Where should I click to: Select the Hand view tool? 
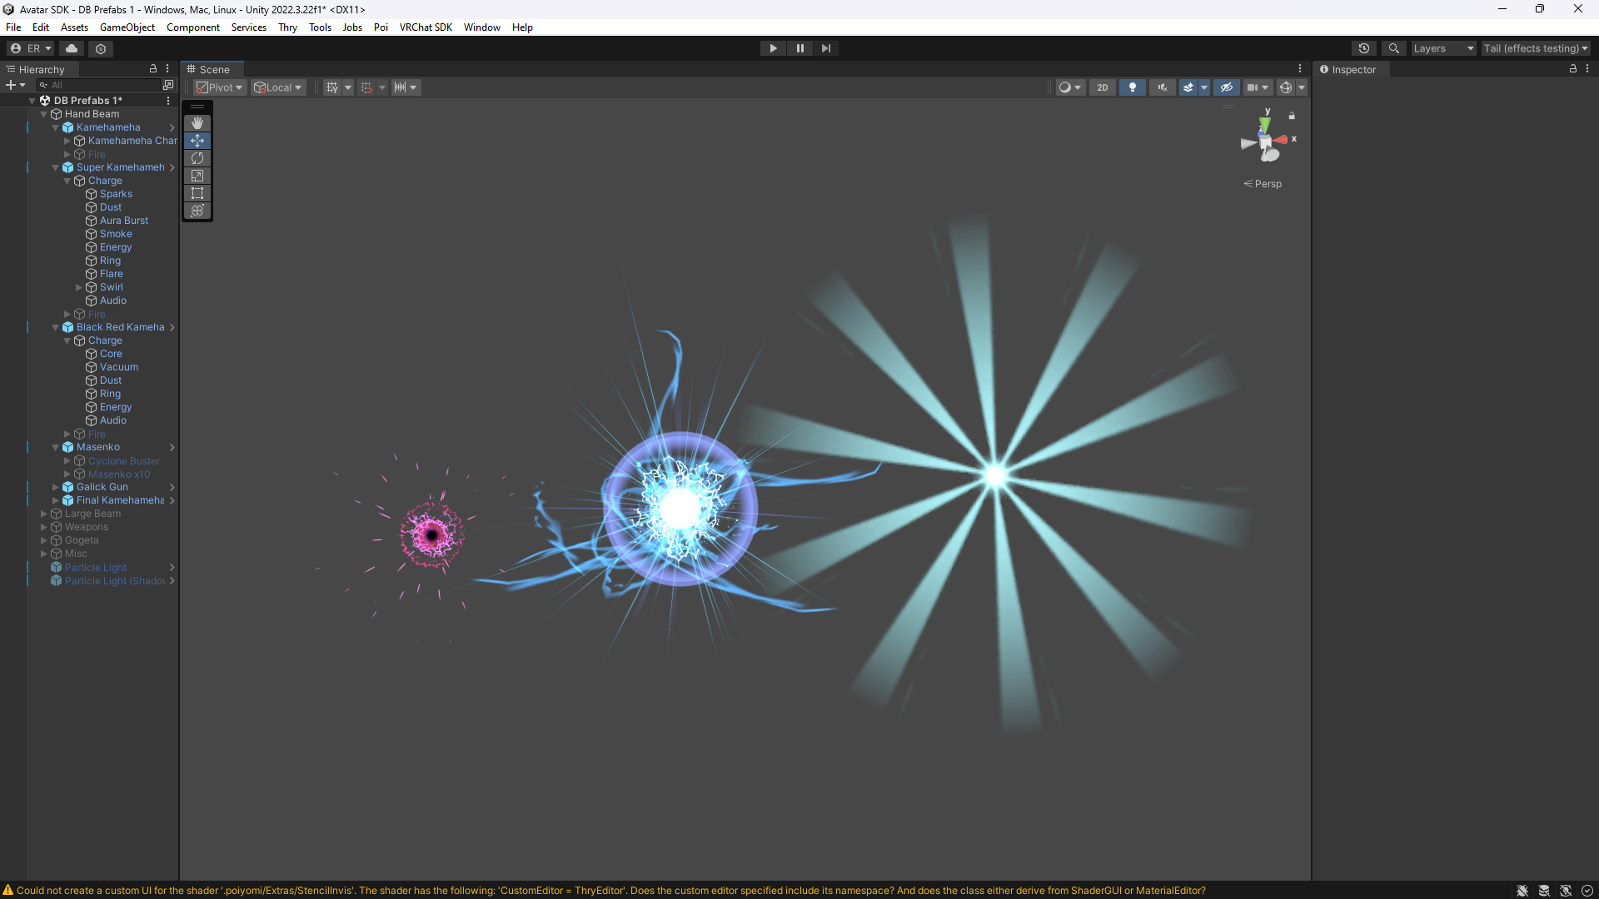197,123
